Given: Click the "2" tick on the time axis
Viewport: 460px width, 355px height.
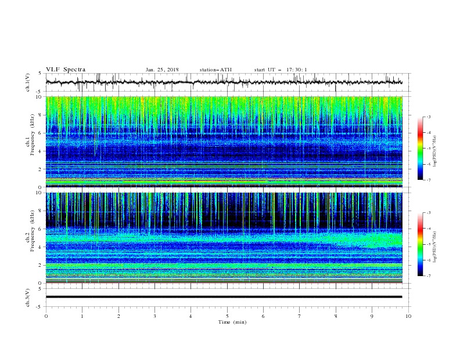Looking at the screenshot, I should [118, 316].
